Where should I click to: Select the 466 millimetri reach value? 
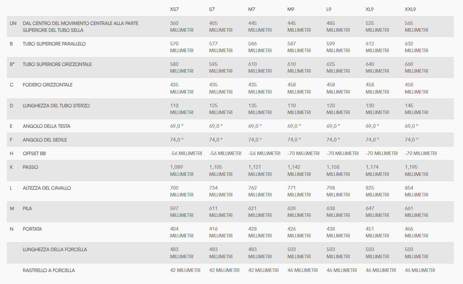pos(416,232)
